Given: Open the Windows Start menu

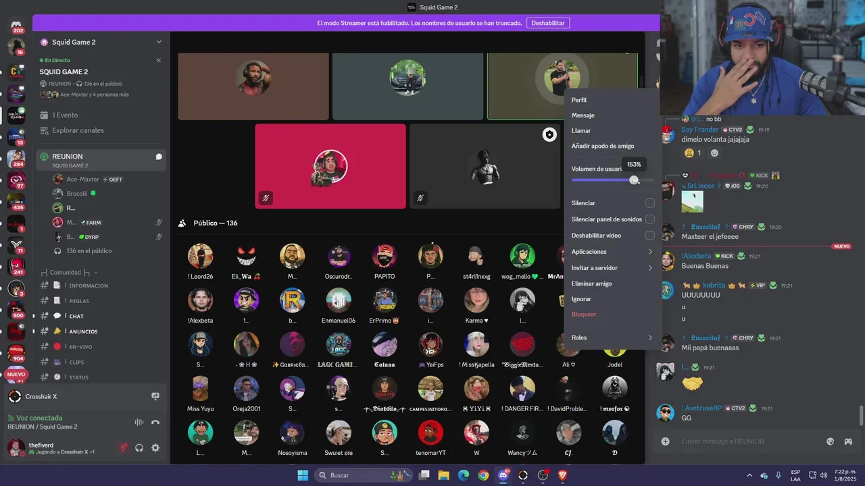Looking at the screenshot, I should click(x=302, y=475).
